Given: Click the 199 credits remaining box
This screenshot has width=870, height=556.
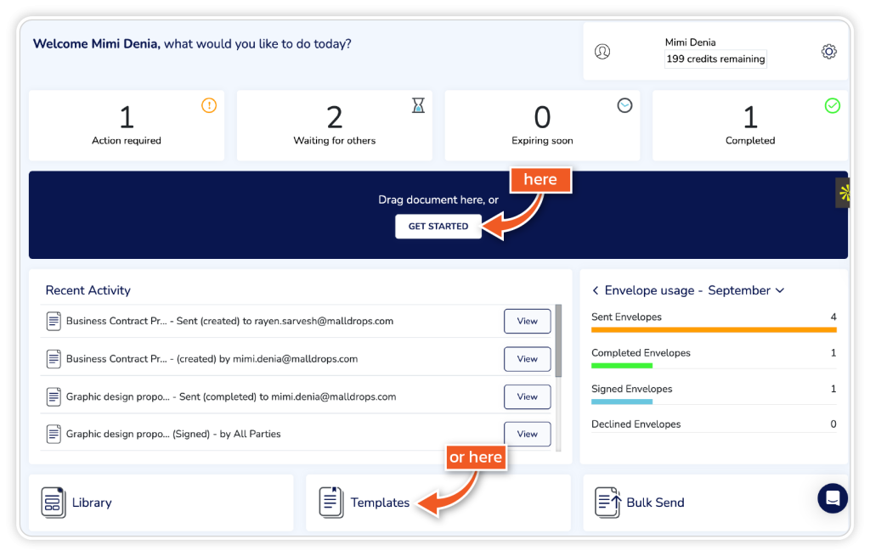Looking at the screenshot, I should [x=715, y=59].
